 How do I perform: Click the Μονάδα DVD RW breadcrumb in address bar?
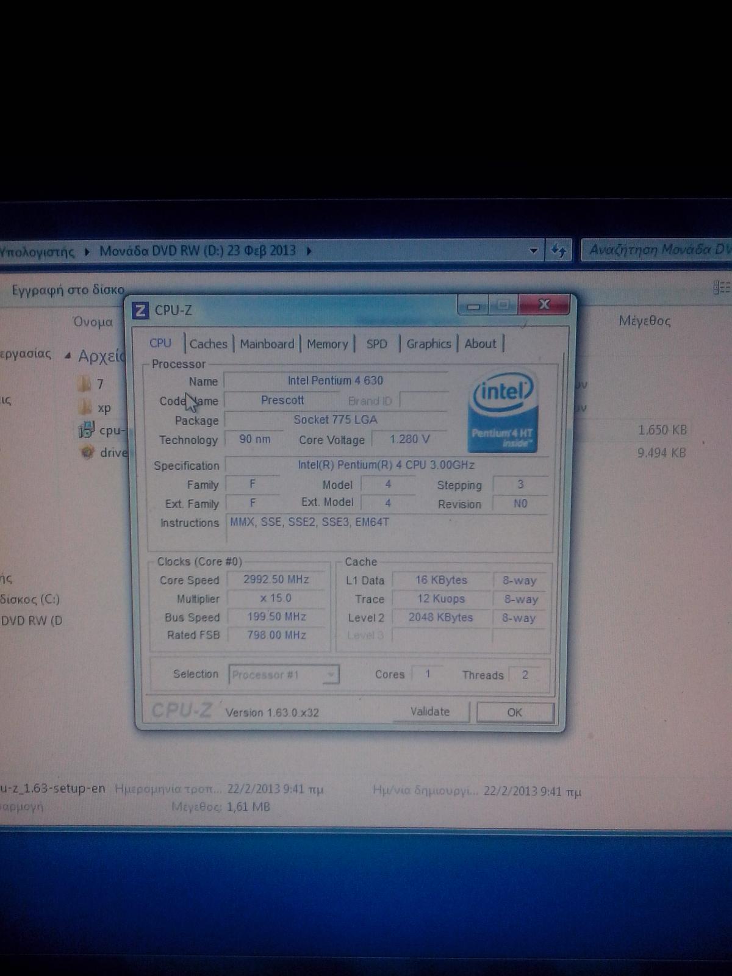(x=198, y=251)
